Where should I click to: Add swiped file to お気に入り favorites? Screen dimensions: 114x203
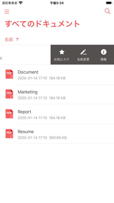pos(62,55)
